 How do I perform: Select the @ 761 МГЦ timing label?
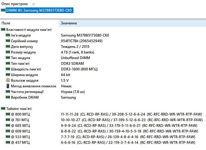pos(20,120)
